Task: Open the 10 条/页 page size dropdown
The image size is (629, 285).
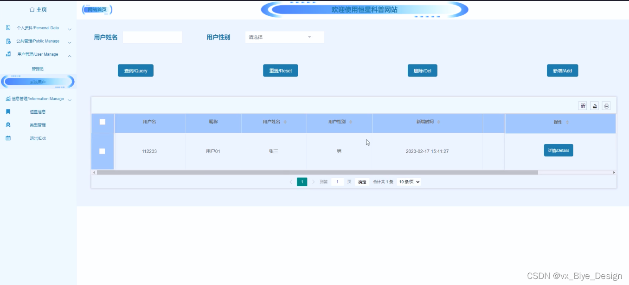Action: tap(409, 182)
